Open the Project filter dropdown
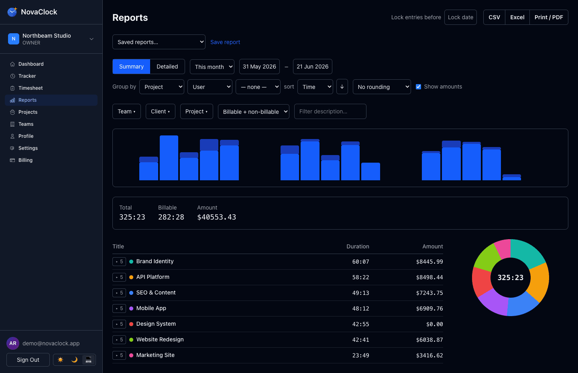Image resolution: width=578 pixels, height=373 pixels. tap(197, 111)
